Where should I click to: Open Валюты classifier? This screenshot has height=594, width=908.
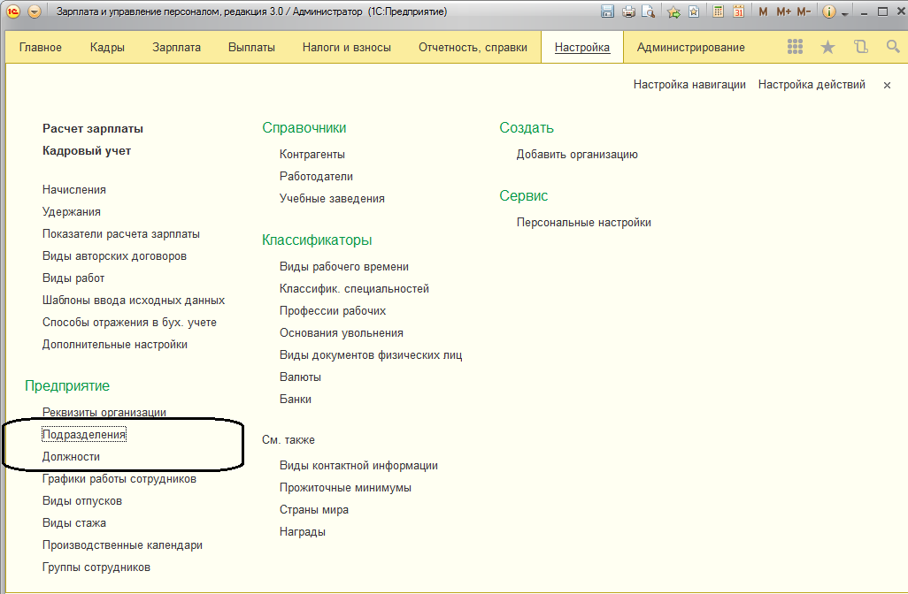tap(300, 377)
